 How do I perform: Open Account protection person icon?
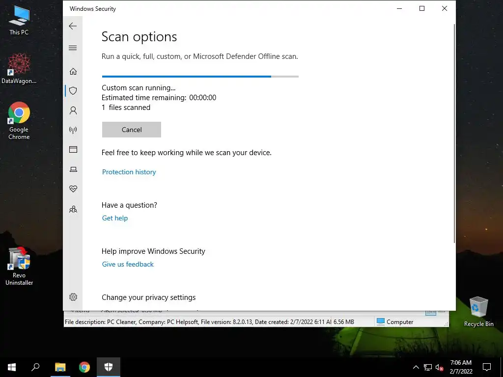pos(73,110)
